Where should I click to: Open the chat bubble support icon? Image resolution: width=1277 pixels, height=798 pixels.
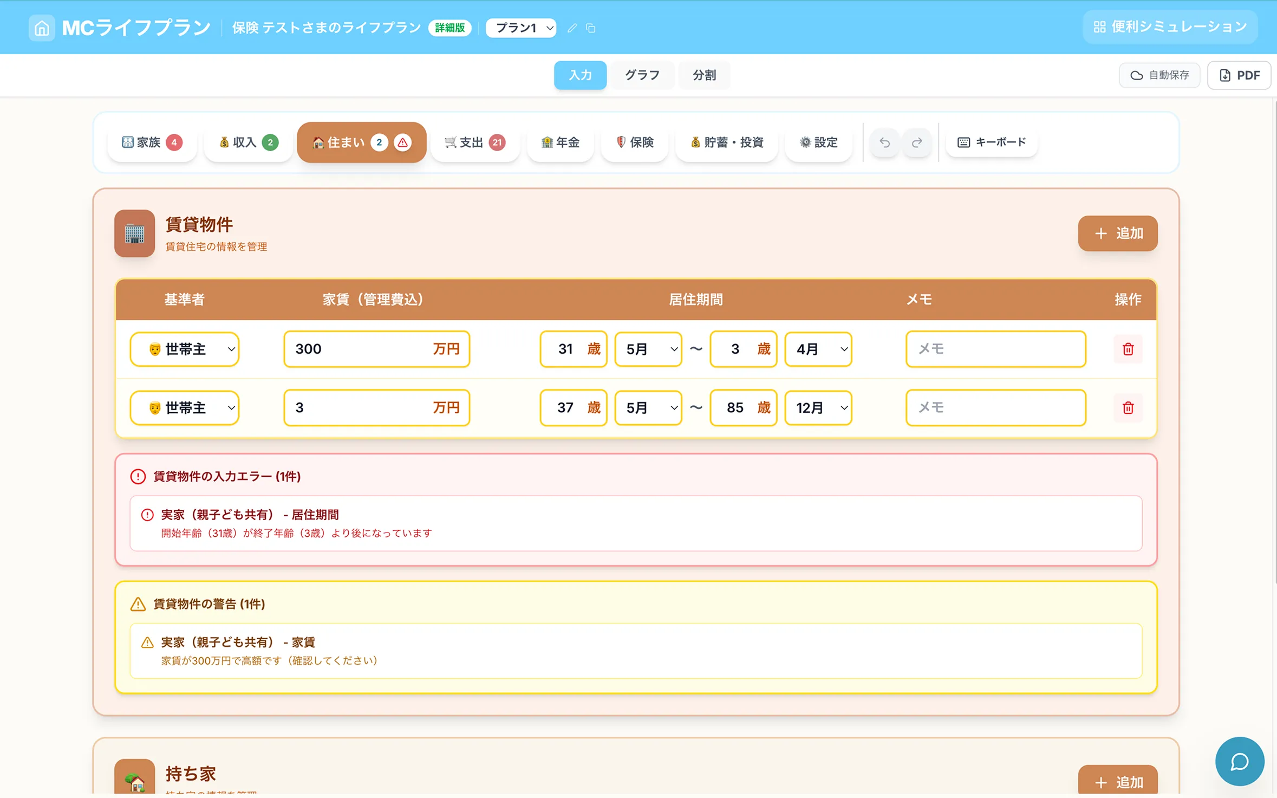pyautogui.click(x=1239, y=761)
